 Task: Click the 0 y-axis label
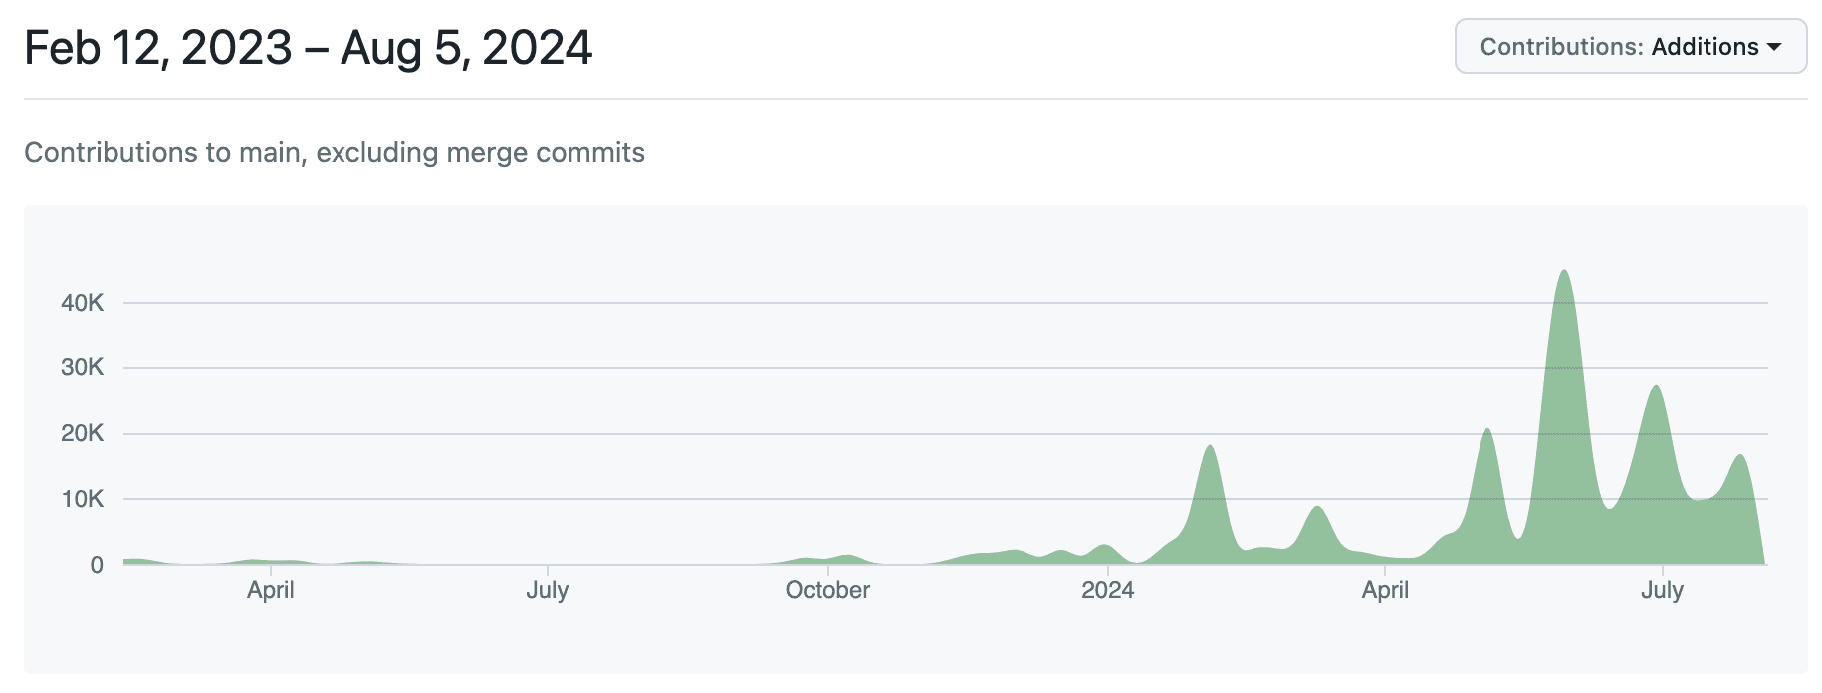click(x=97, y=565)
